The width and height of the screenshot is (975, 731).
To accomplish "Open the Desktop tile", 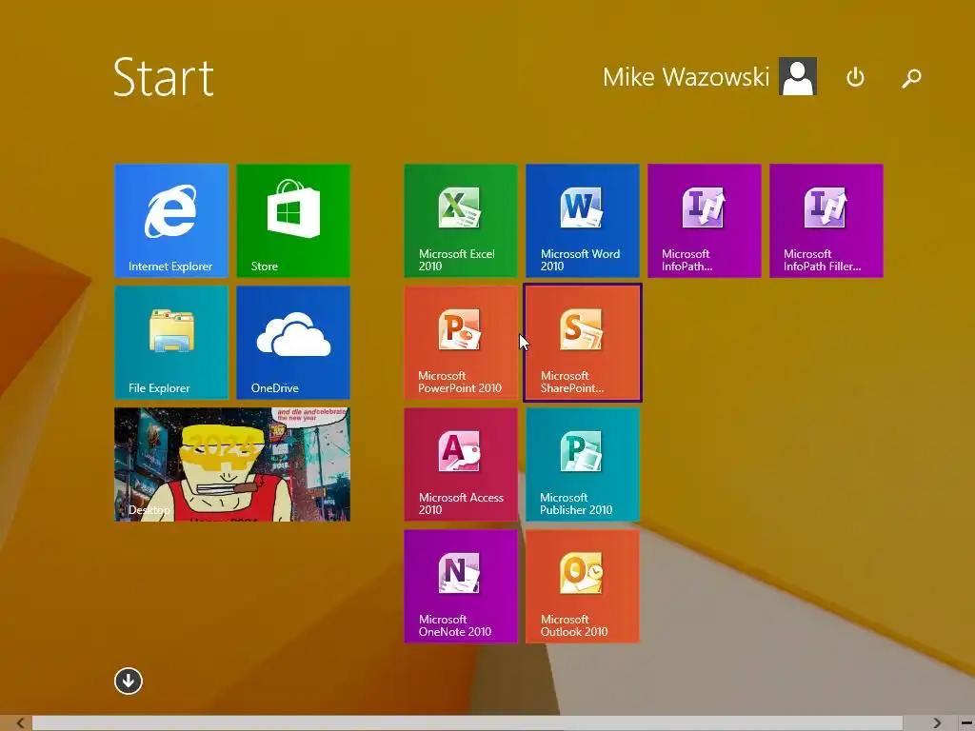I will [x=232, y=464].
